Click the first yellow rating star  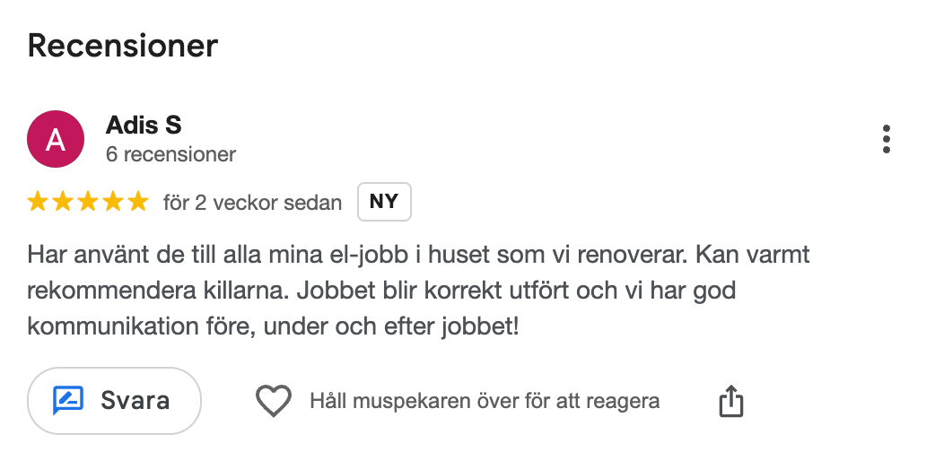tap(38, 202)
